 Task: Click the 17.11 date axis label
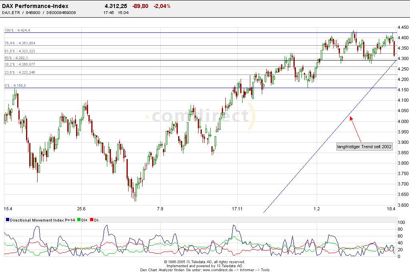pos(237,209)
